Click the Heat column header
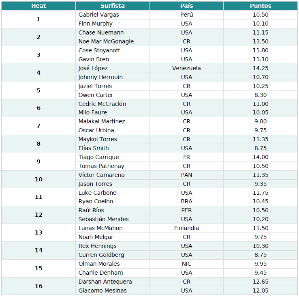This screenshot has height=297, width=299. click(38, 6)
